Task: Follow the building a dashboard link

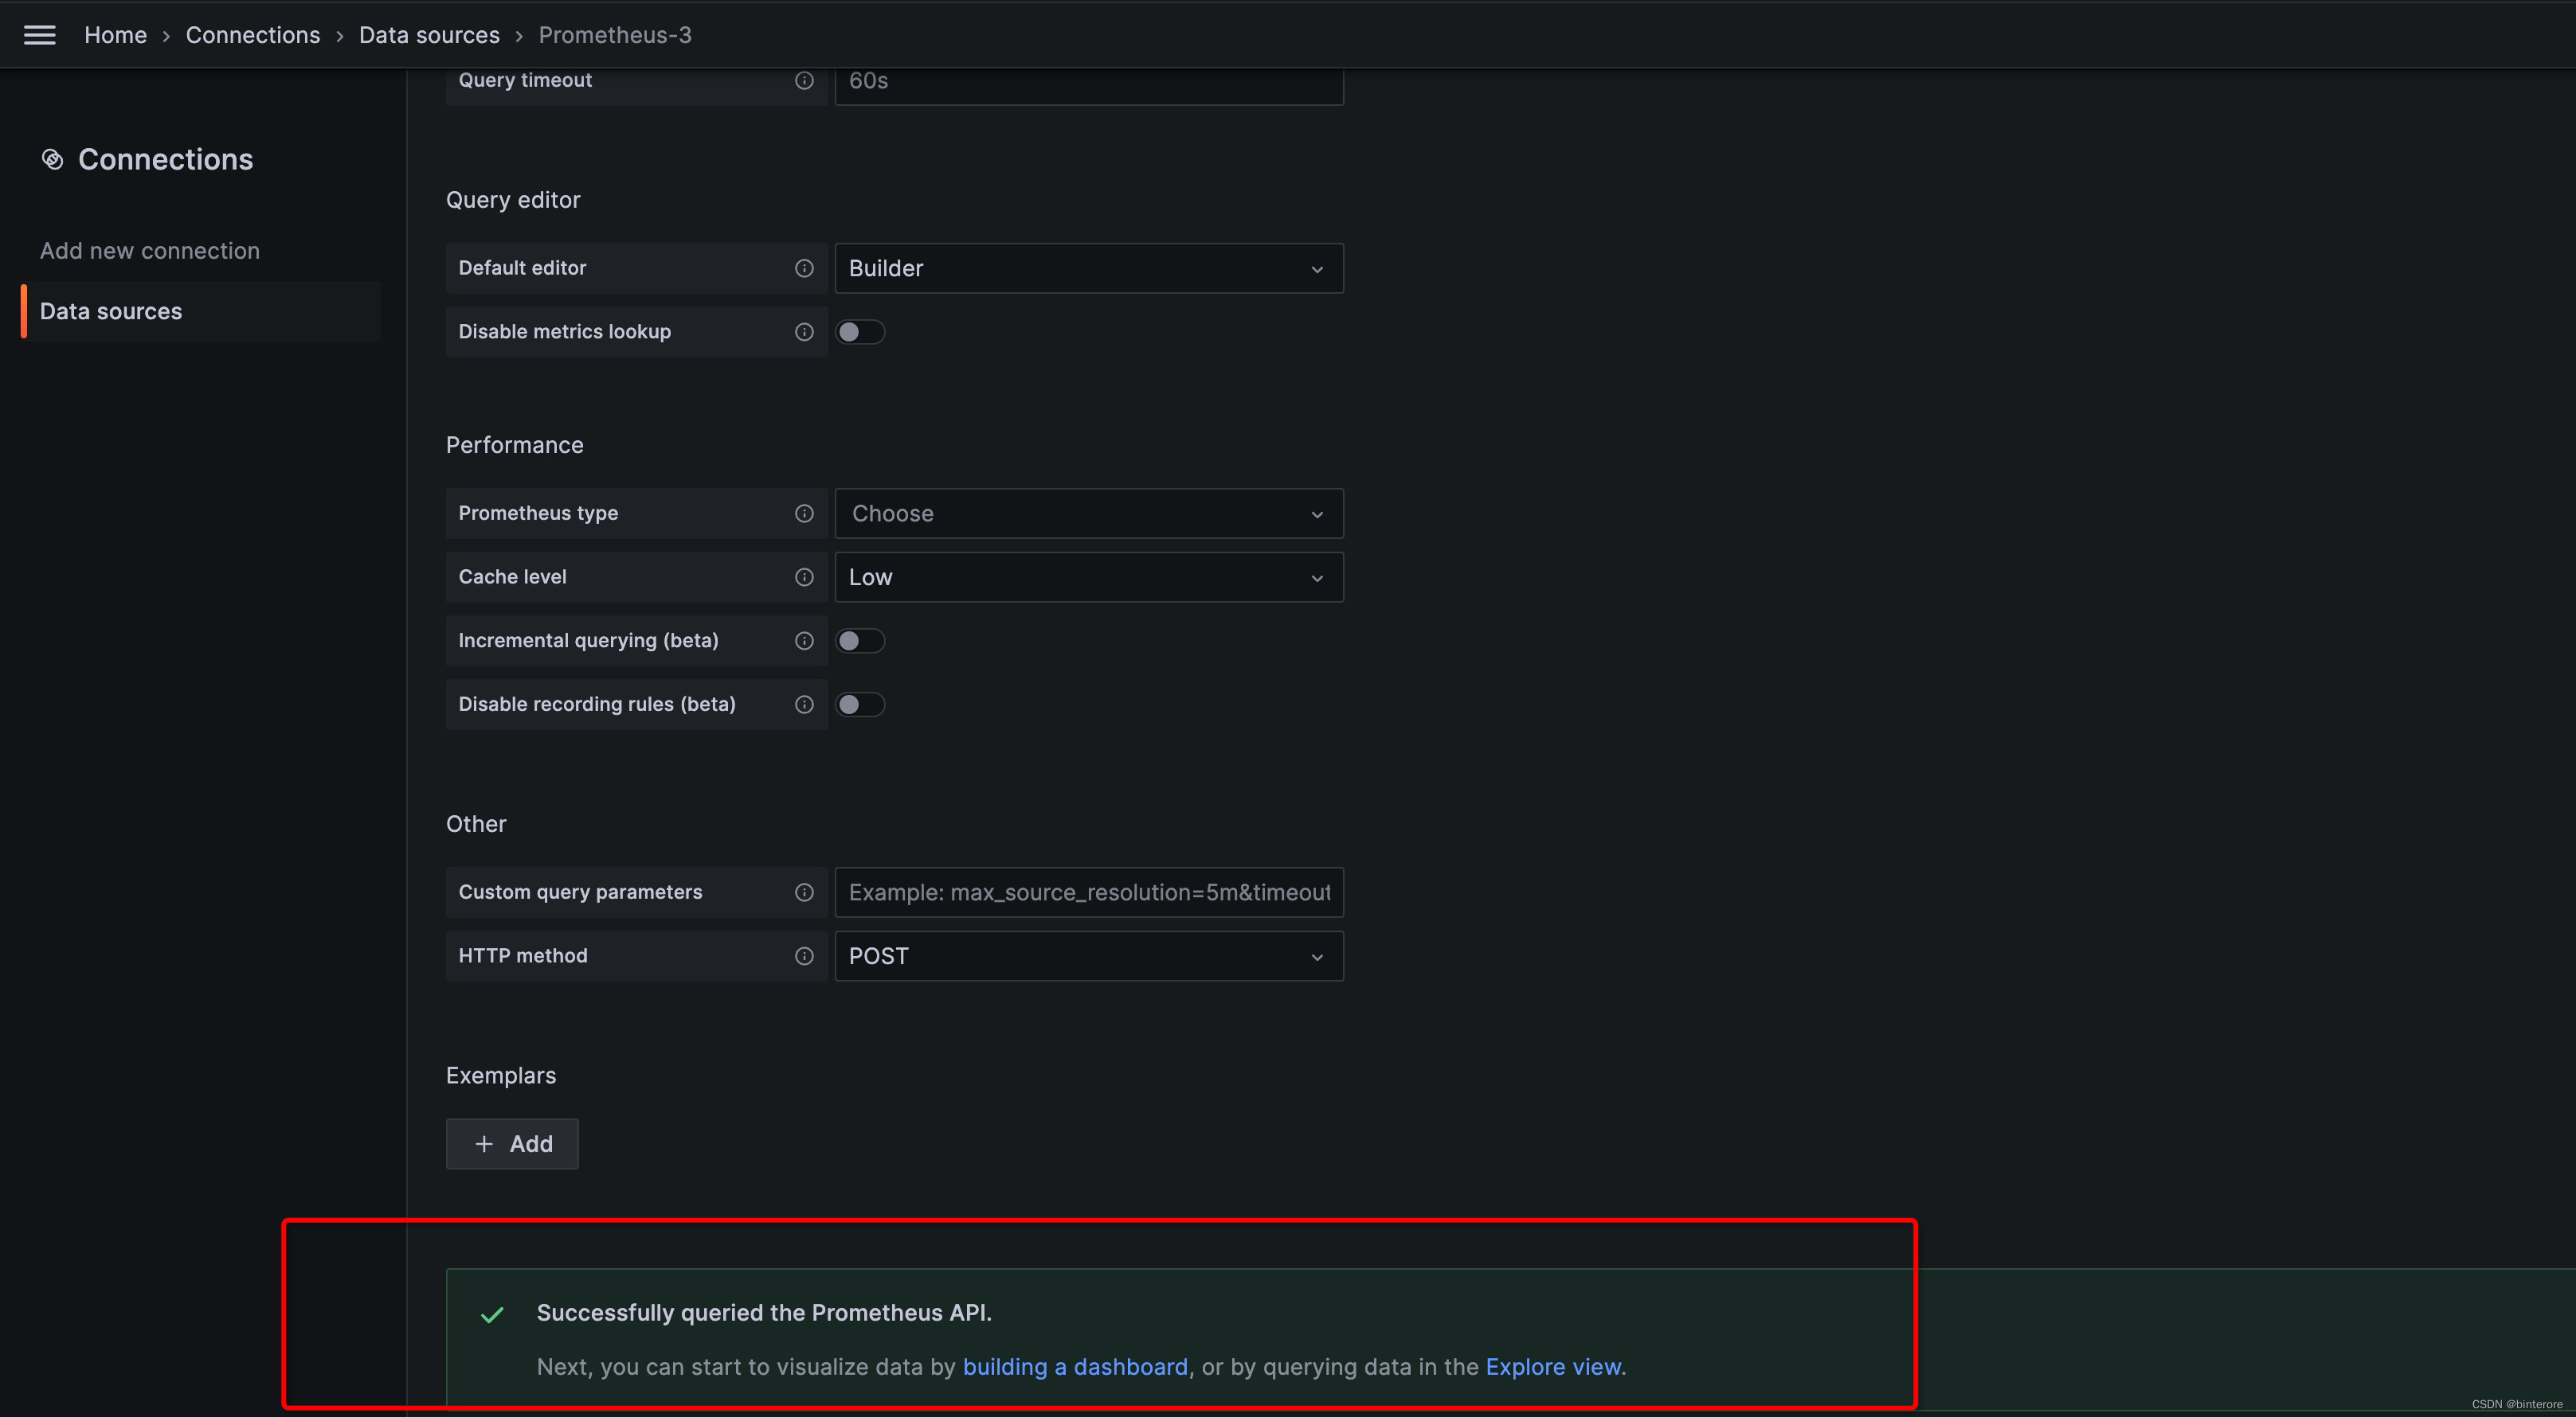Action: tap(1074, 1366)
